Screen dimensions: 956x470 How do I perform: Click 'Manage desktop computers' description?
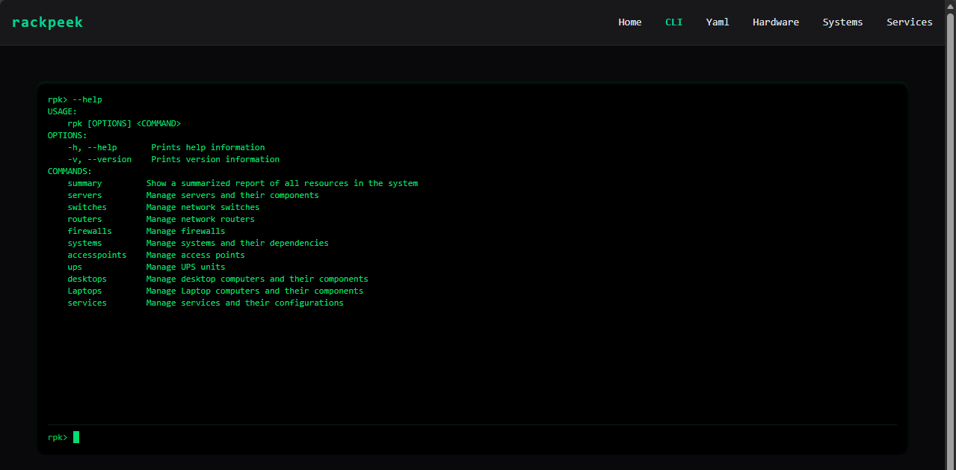(257, 279)
